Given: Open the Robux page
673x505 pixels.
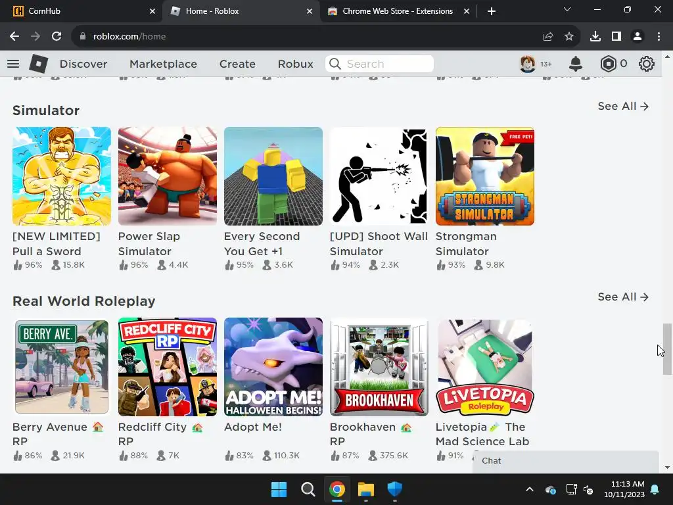Looking at the screenshot, I should 295,64.
